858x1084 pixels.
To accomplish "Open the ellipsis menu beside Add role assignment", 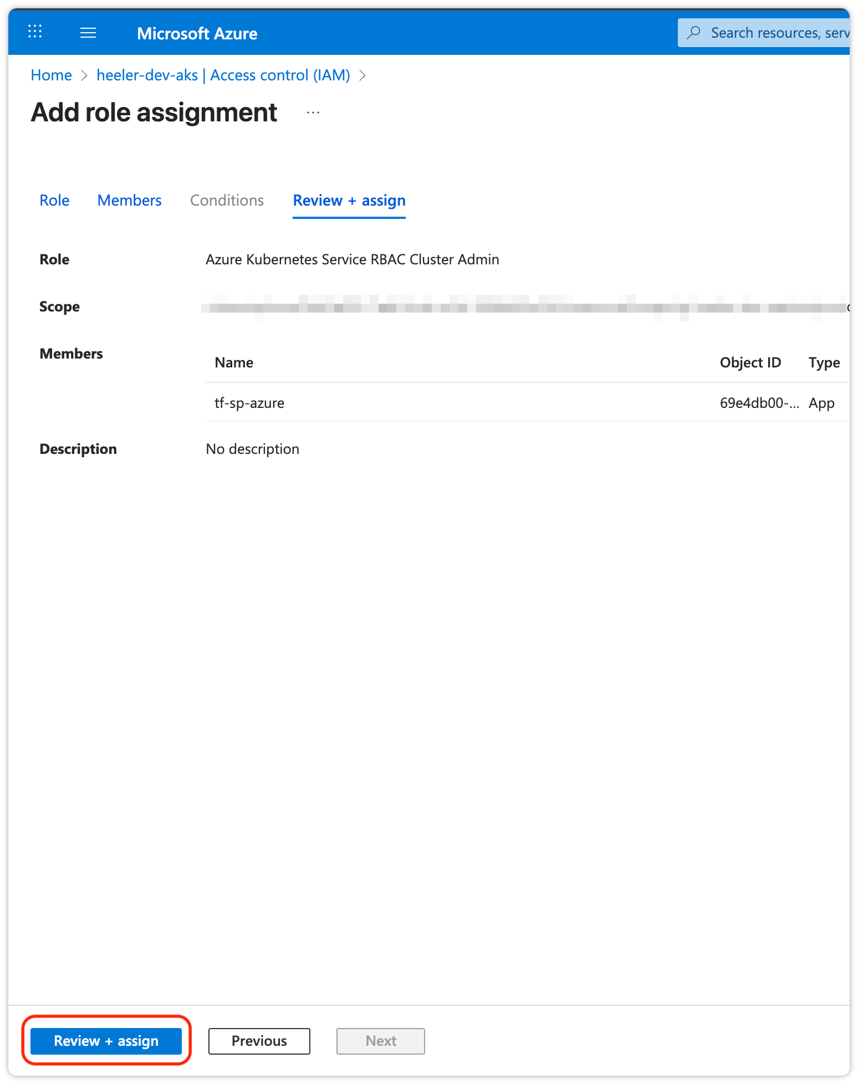I will 313,113.
